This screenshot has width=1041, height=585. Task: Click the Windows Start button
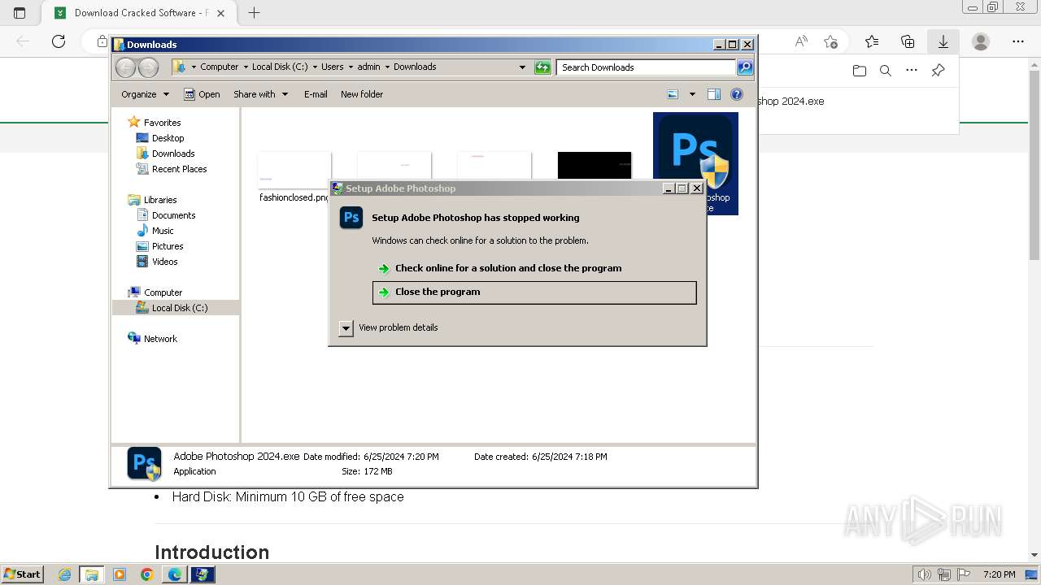(23, 574)
